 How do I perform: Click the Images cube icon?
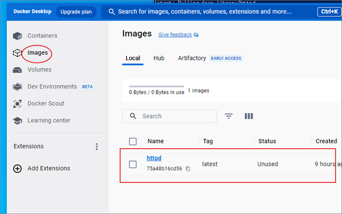pos(17,53)
